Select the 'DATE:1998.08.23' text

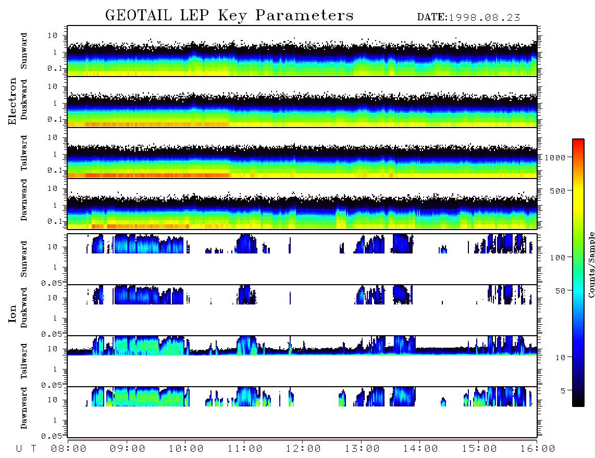[468, 18]
